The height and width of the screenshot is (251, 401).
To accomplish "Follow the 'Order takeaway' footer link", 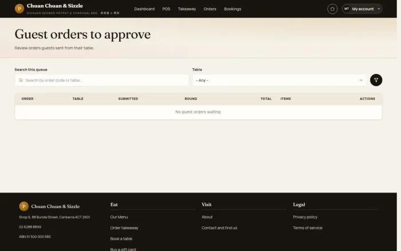I will 124,228.
